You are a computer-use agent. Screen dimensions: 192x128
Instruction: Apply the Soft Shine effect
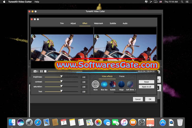[130, 86]
